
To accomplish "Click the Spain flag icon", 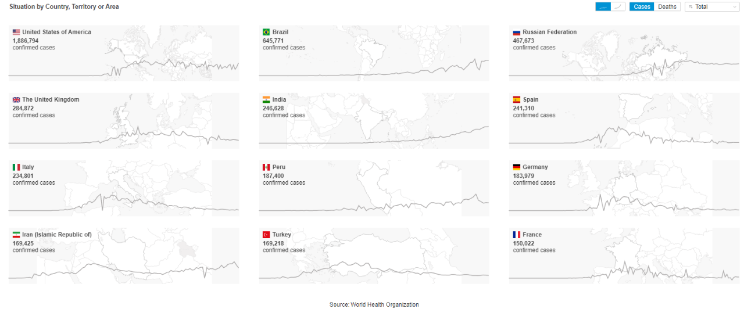I will [517, 100].
